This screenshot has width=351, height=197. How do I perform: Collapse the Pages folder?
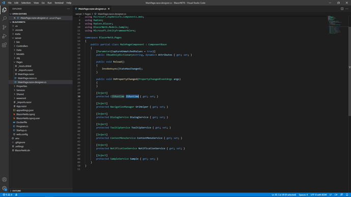pos(15,62)
